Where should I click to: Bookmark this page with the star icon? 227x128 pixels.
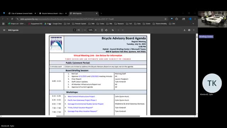(x=165, y=19)
